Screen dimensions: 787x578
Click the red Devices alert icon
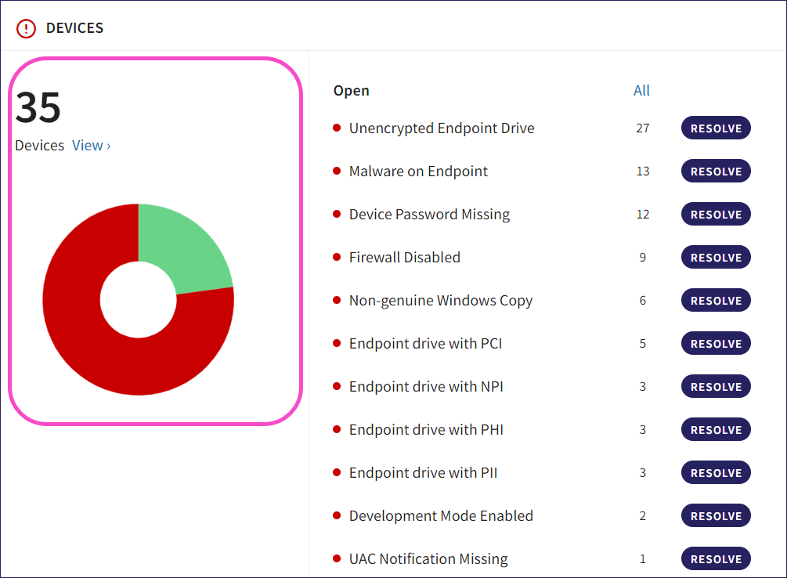26,28
